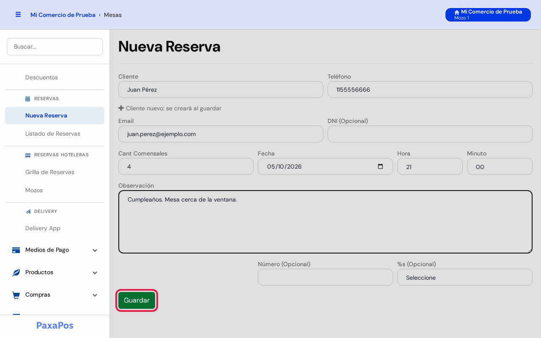Click the PaxaPos logo link
The width and height of the screenshot is (541, 338).
(x=55, y=325)
